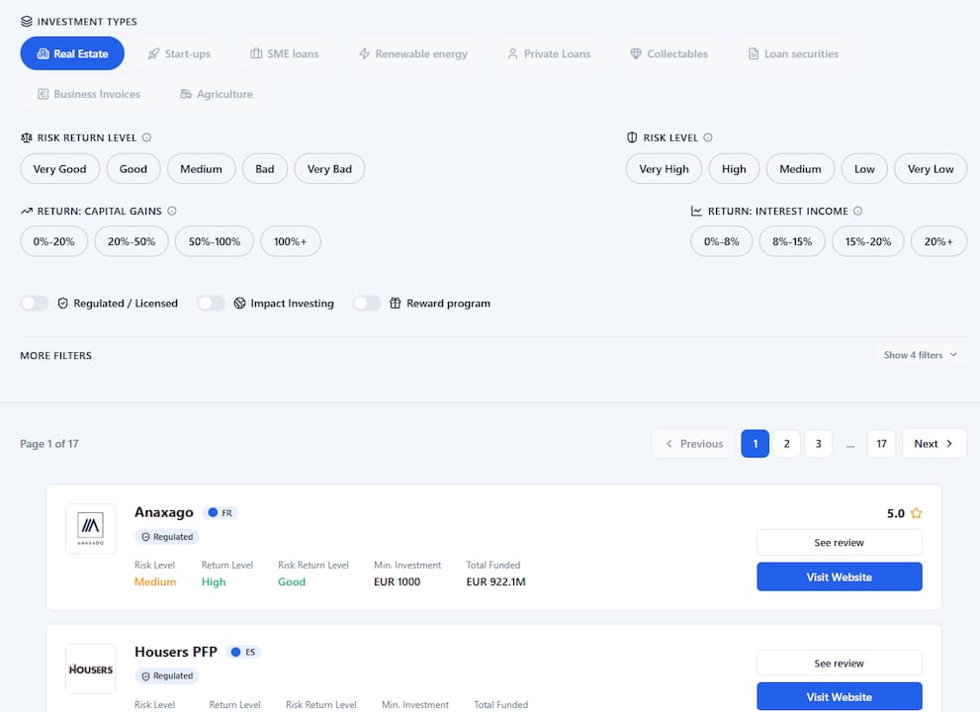
Task: Select the Very High risk level chip
Action: tap(664, 169)
